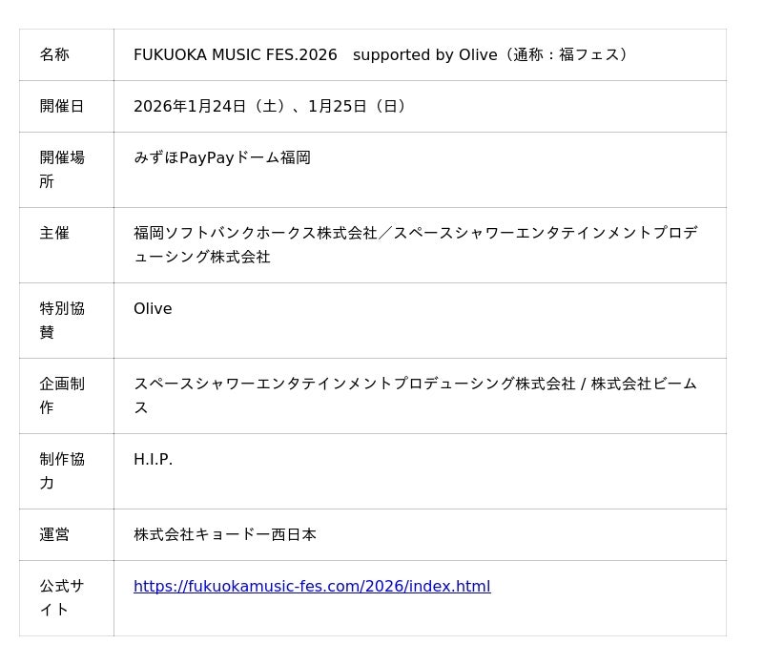Click the 特別協賛 label cell

(62, 320)
